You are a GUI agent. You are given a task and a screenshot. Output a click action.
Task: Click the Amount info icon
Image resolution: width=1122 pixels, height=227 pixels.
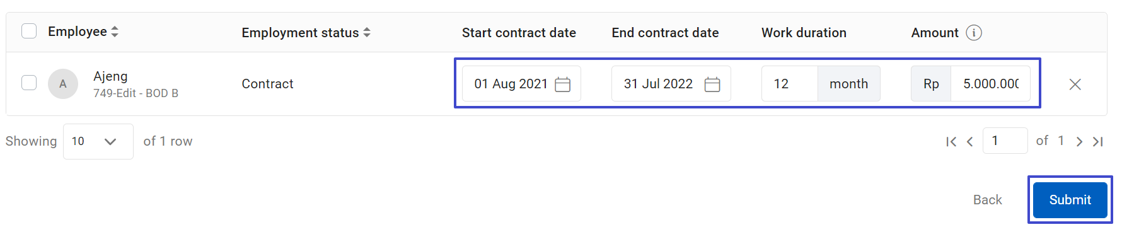[974, 33]
